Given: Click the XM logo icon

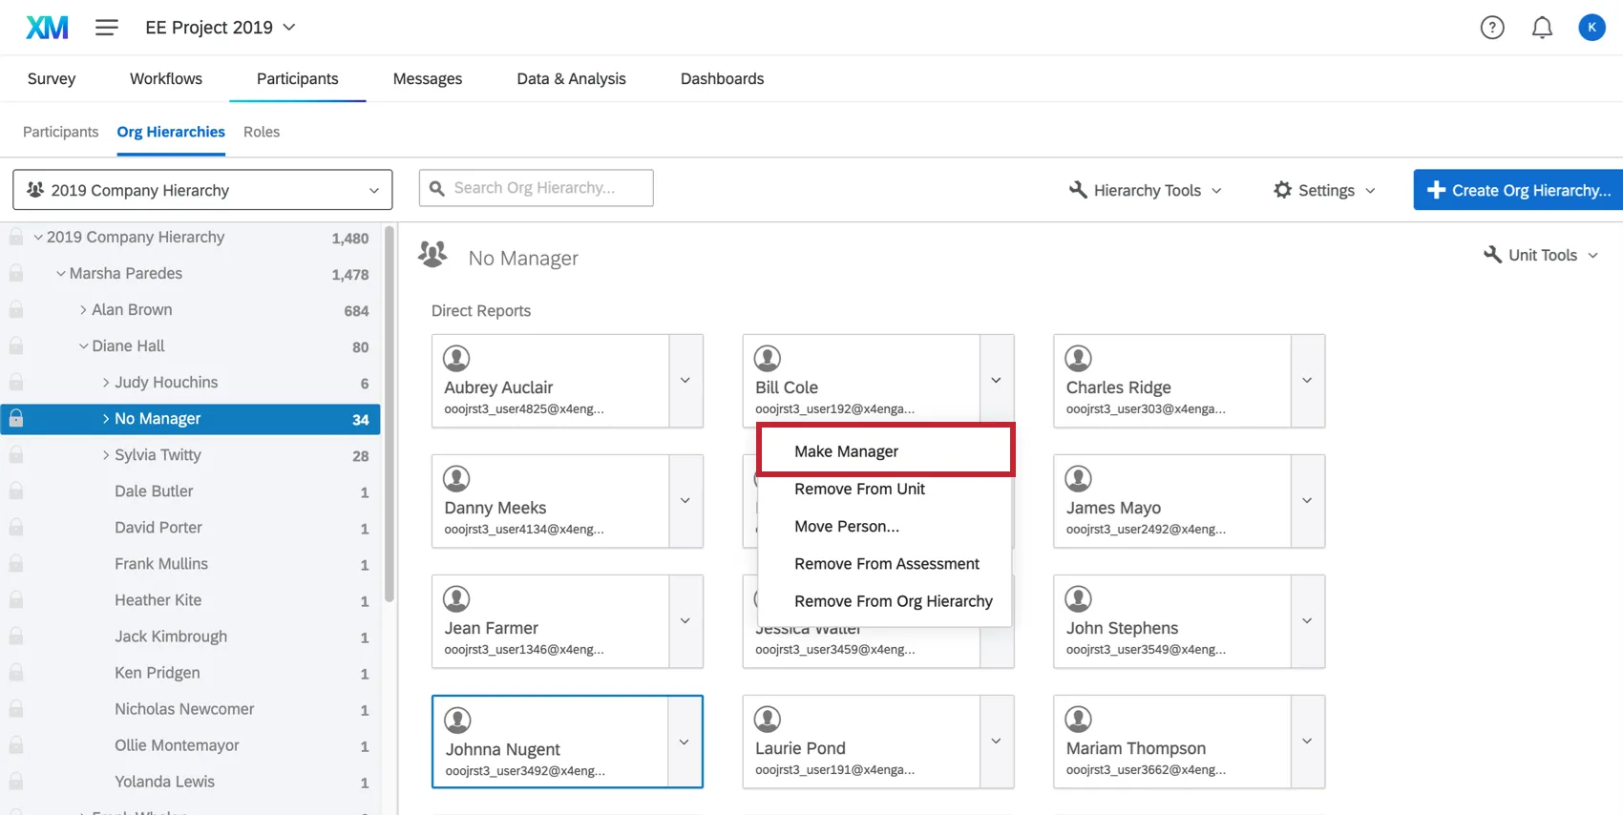Looking at the screenshot, I should (47, 28).
